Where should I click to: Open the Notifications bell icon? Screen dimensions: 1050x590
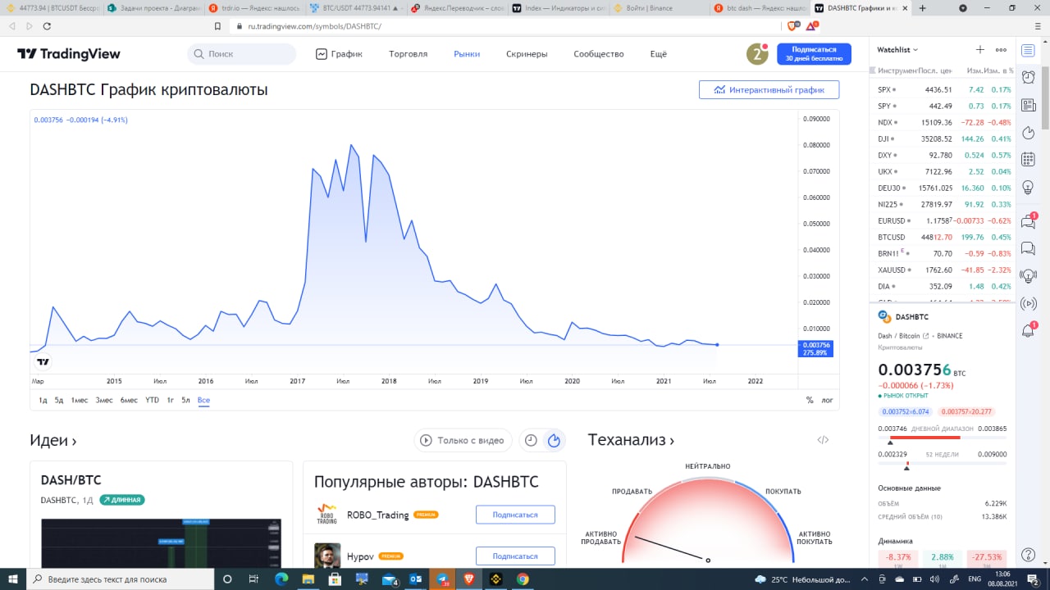(1028, 331)
